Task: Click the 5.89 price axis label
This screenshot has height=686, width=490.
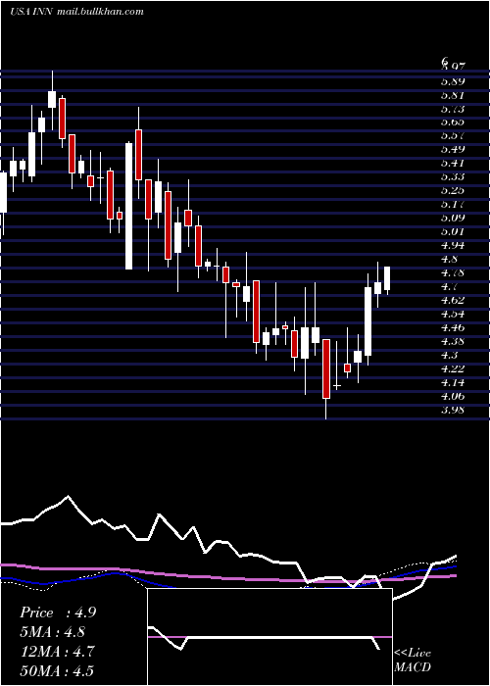Action: [x=453, y=81]
